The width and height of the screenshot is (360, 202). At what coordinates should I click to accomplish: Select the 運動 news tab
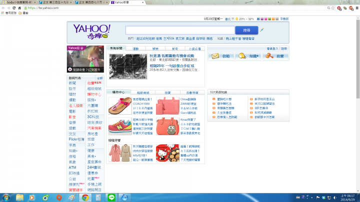pyautogui.click(x=135, y=49)
